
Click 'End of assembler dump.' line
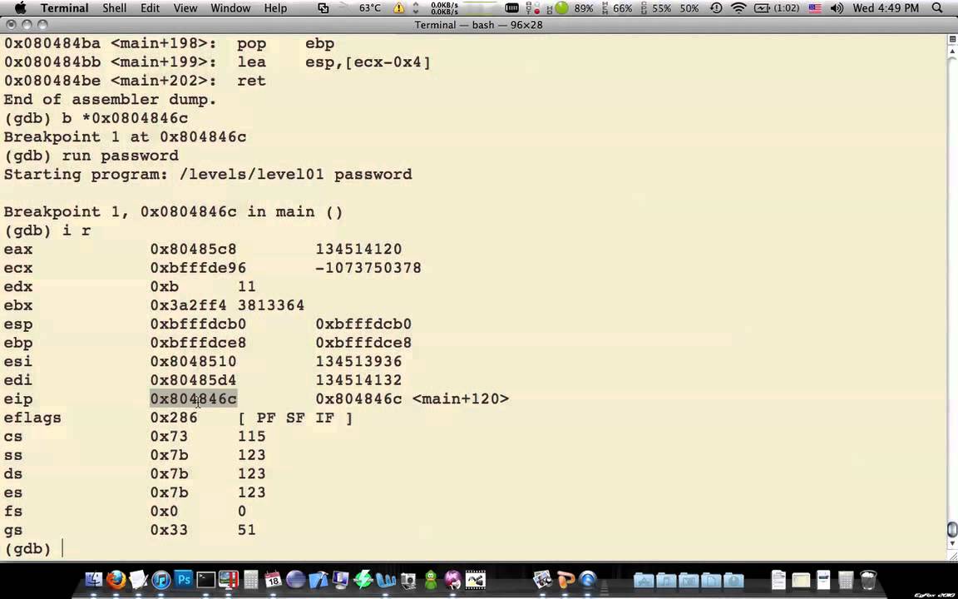click(x=110, y=100)
